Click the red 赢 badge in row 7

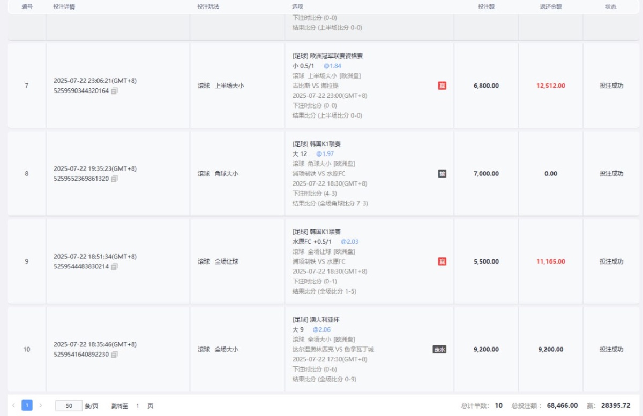[x=442, y=86]
